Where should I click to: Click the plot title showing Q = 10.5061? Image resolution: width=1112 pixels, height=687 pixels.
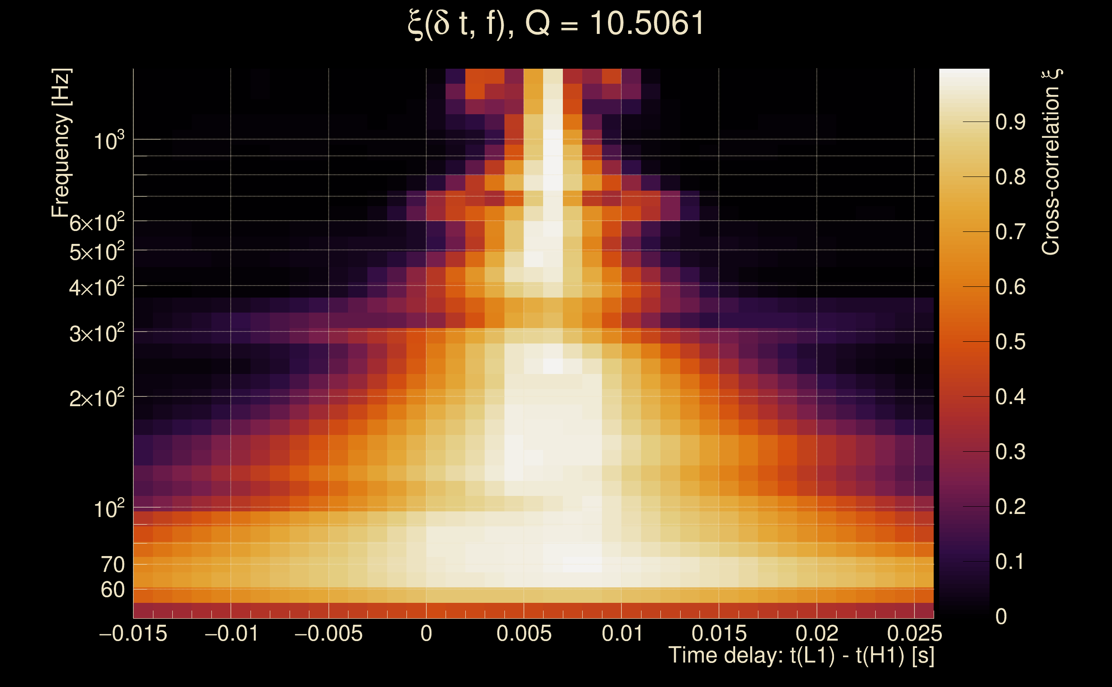coord(556,24)
